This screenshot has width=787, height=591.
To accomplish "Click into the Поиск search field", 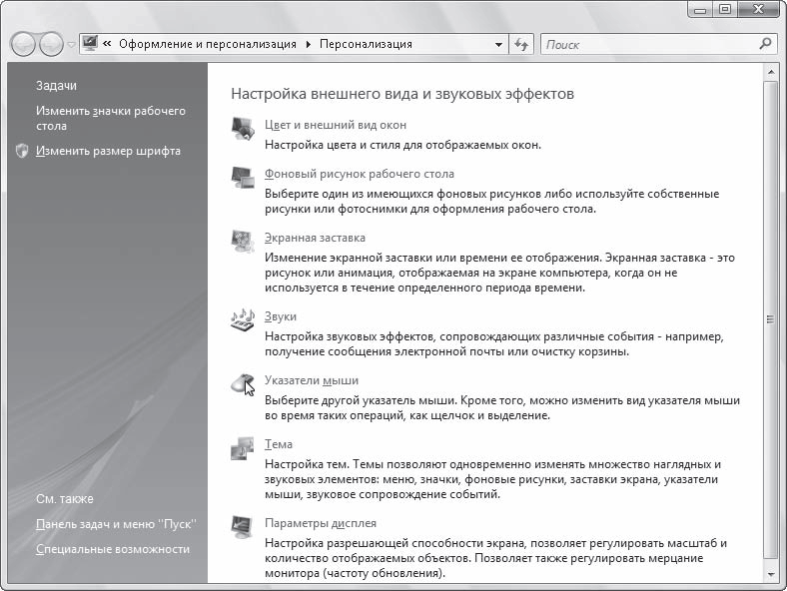I will click(x=651, y=45).
